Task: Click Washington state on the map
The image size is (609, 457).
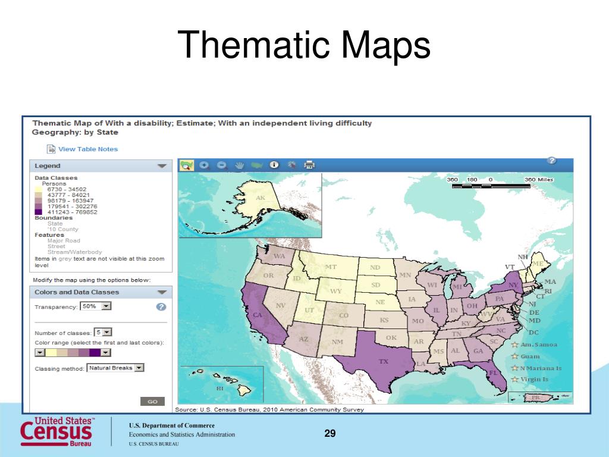Action: pos(279,256)
